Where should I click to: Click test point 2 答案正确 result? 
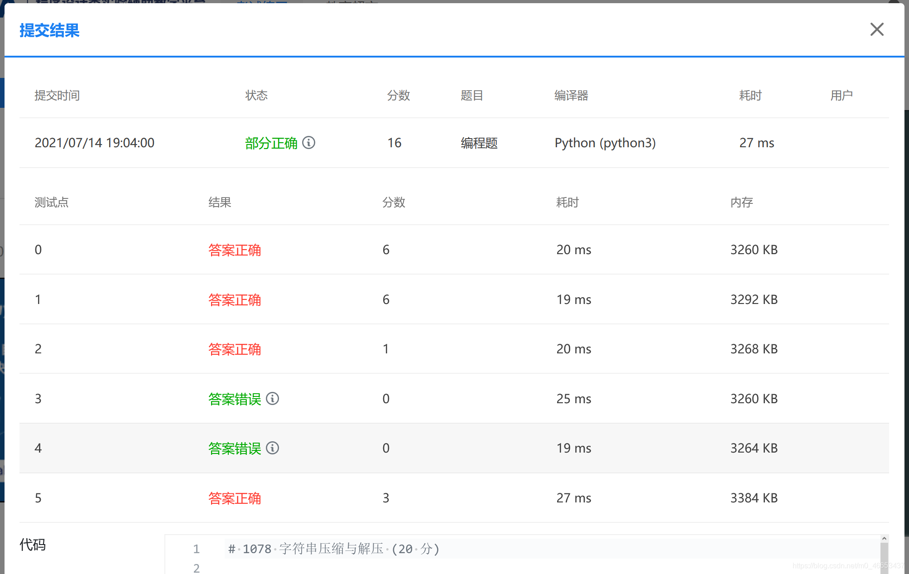235,349
